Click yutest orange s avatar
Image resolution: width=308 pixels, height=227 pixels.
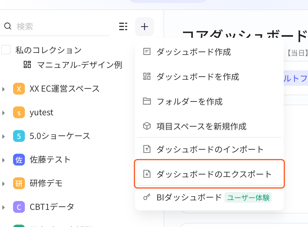coord(19,112)
